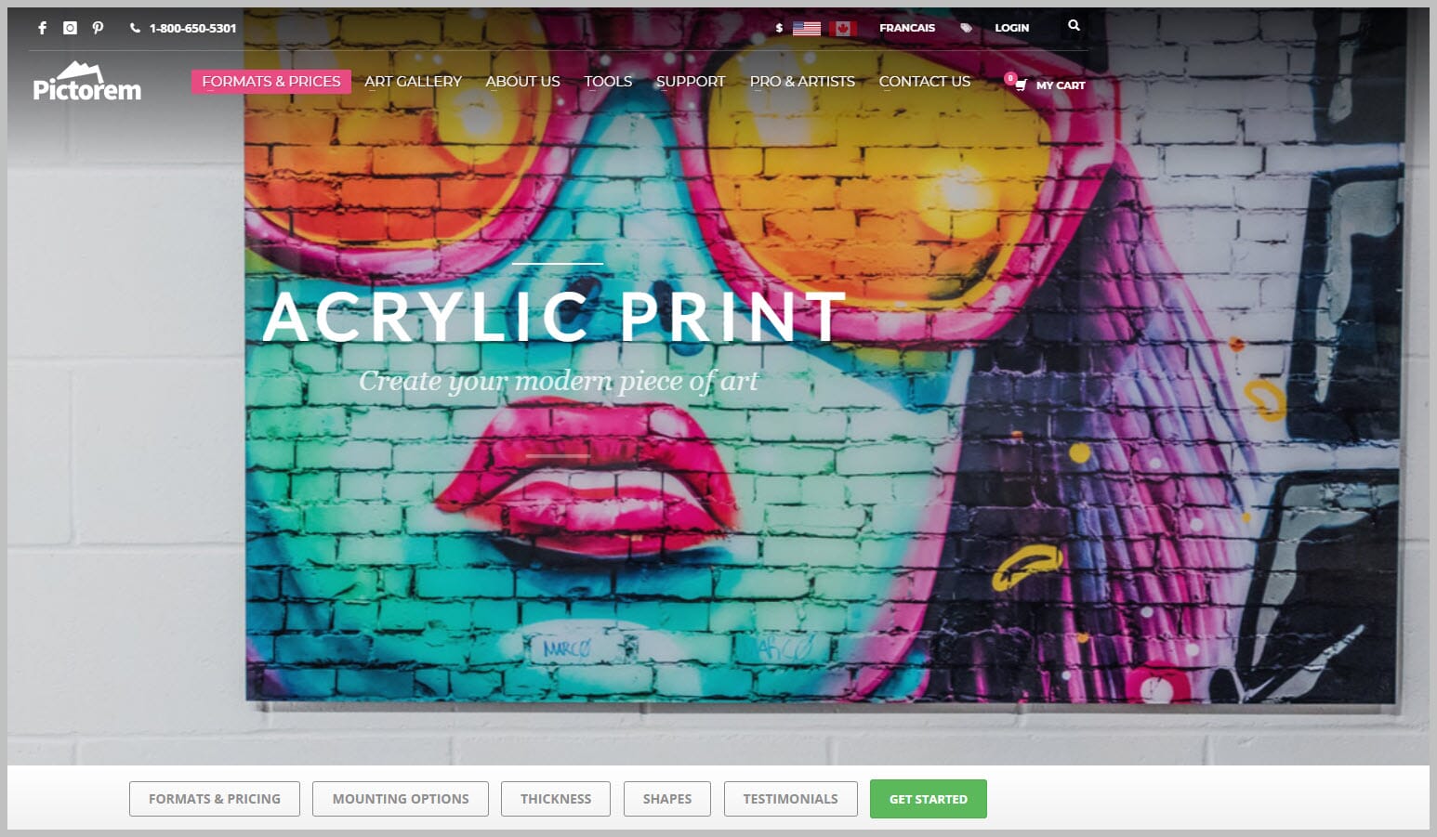
Task: Click the search magnifier icon
Action: pyautogui.click(x=1074, y=26)
